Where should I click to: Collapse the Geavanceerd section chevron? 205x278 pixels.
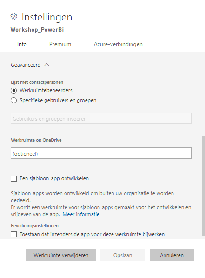click(47, 65)
